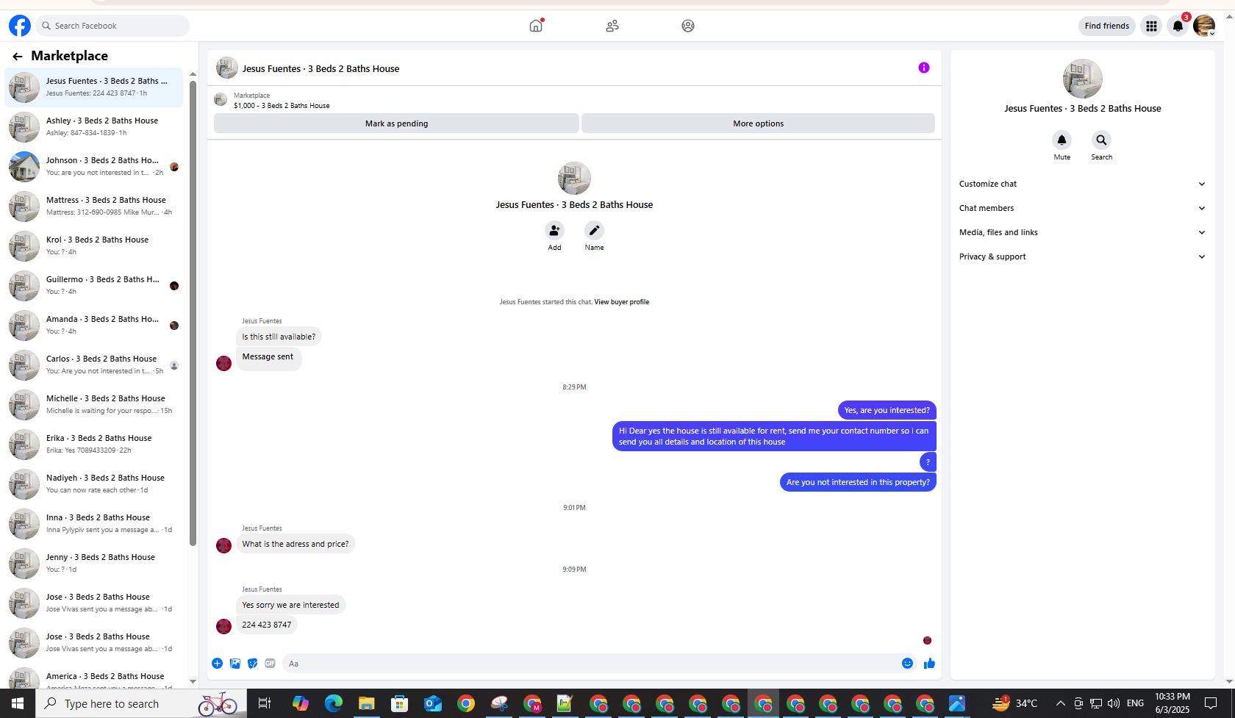Send a thumbs-up like

coord(930,664)
